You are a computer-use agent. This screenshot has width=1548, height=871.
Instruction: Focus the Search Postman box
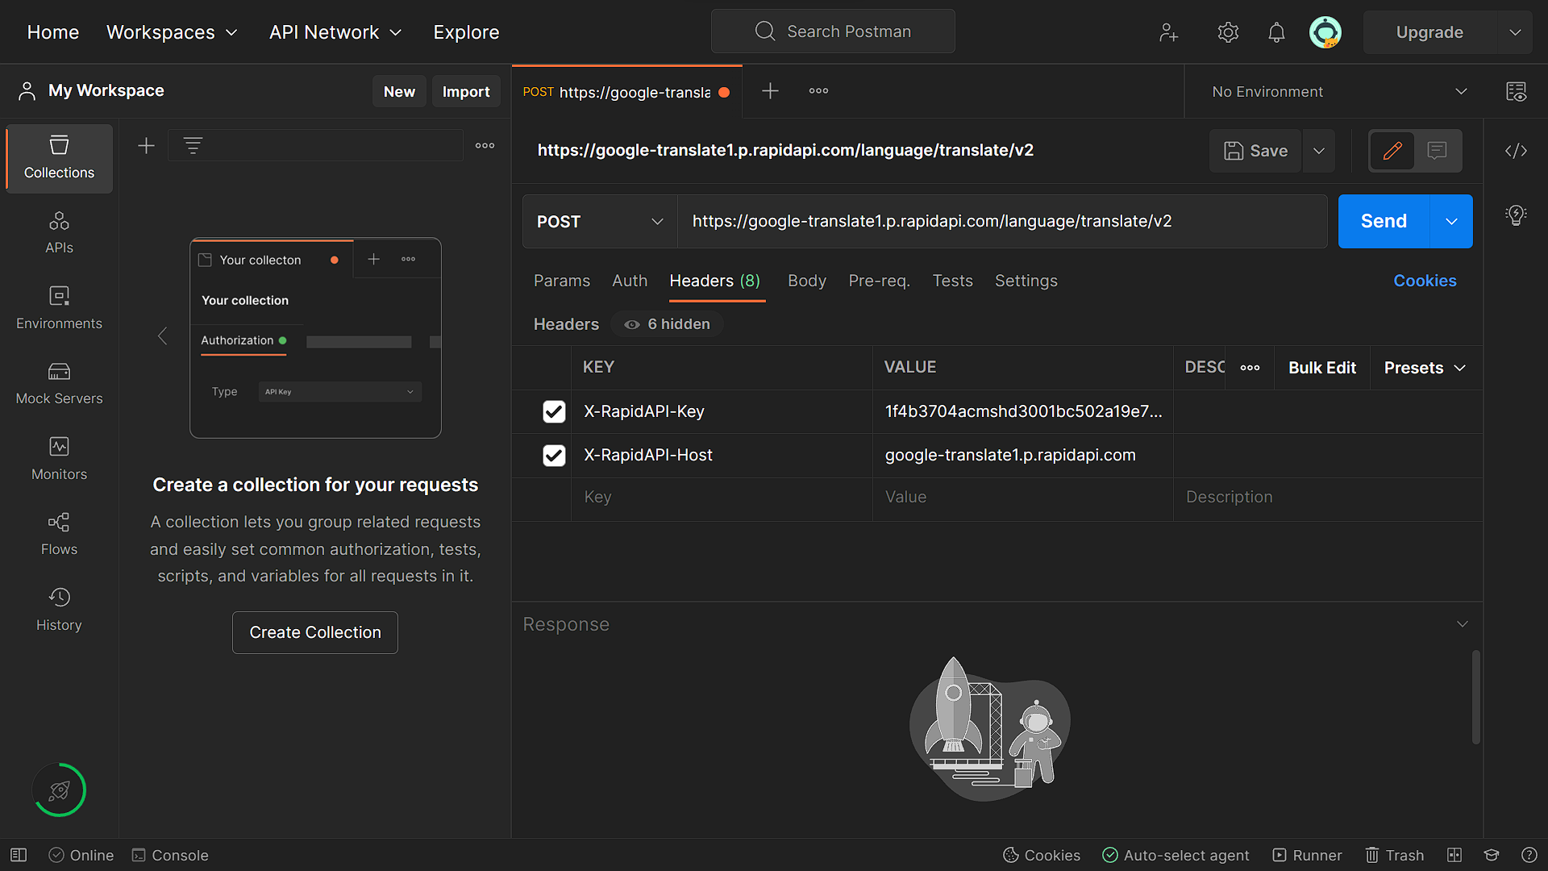pyautogui.click(x=833, y=31)
